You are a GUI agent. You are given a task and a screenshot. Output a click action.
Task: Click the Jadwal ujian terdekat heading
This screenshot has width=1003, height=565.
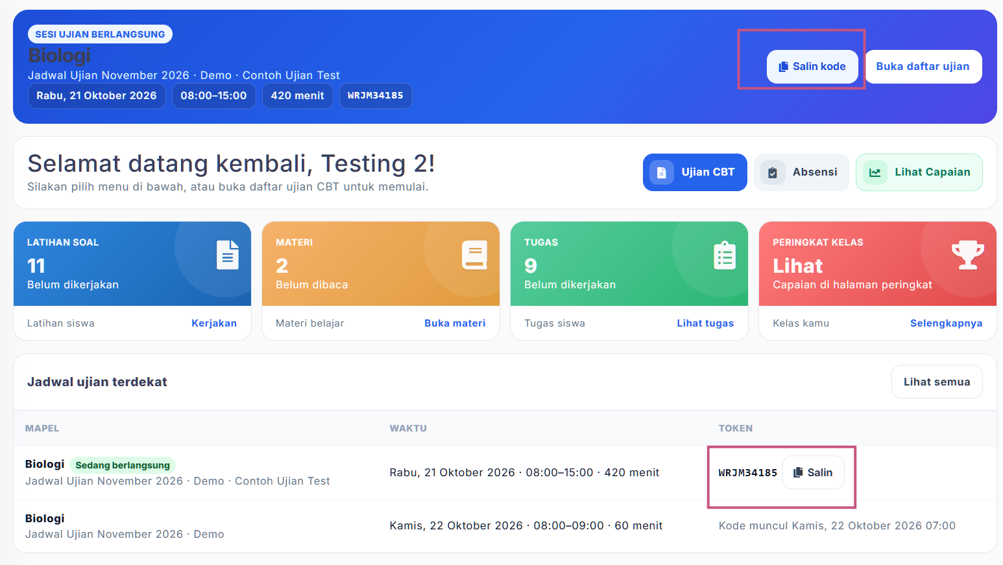[x=97, y=382]
